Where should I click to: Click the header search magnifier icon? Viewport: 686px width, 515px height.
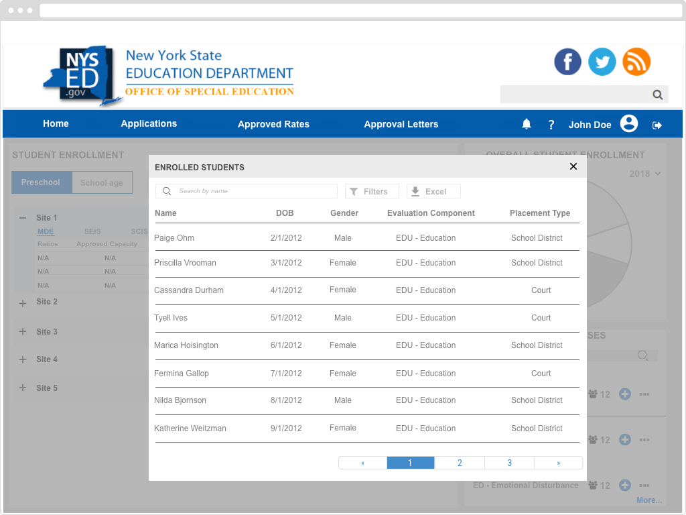click(658, 95)
